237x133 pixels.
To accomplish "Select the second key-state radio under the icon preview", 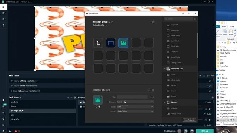I will (99, 106).
